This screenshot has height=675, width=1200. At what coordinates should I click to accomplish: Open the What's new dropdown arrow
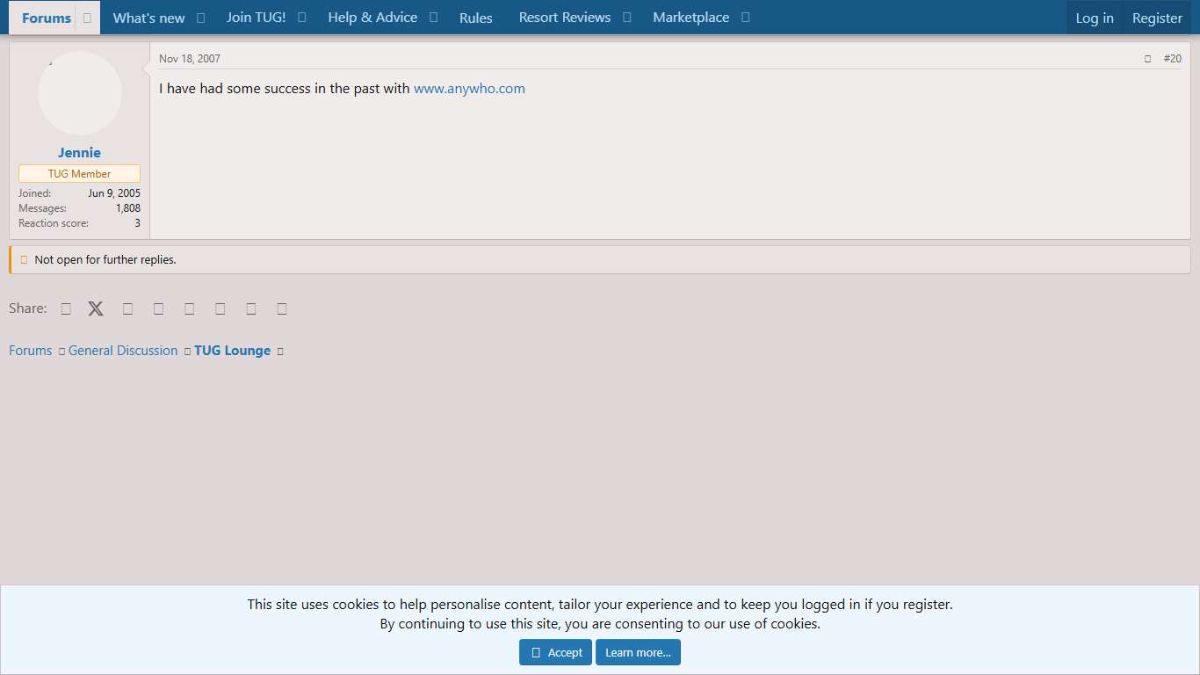[200, 18]
